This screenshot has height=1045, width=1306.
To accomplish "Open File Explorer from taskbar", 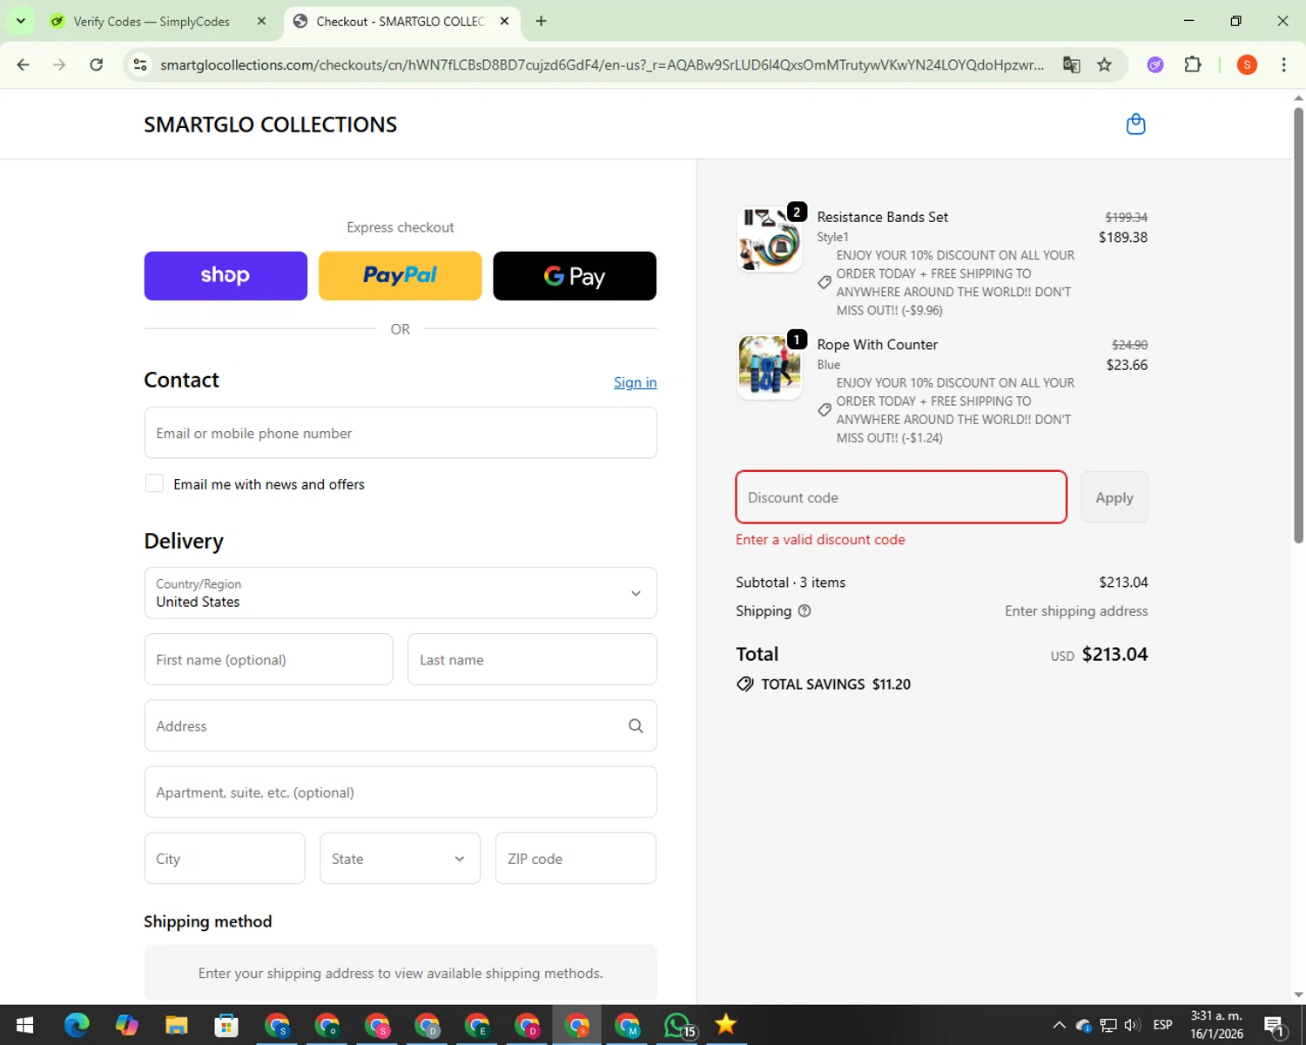I will point(177,1025).
